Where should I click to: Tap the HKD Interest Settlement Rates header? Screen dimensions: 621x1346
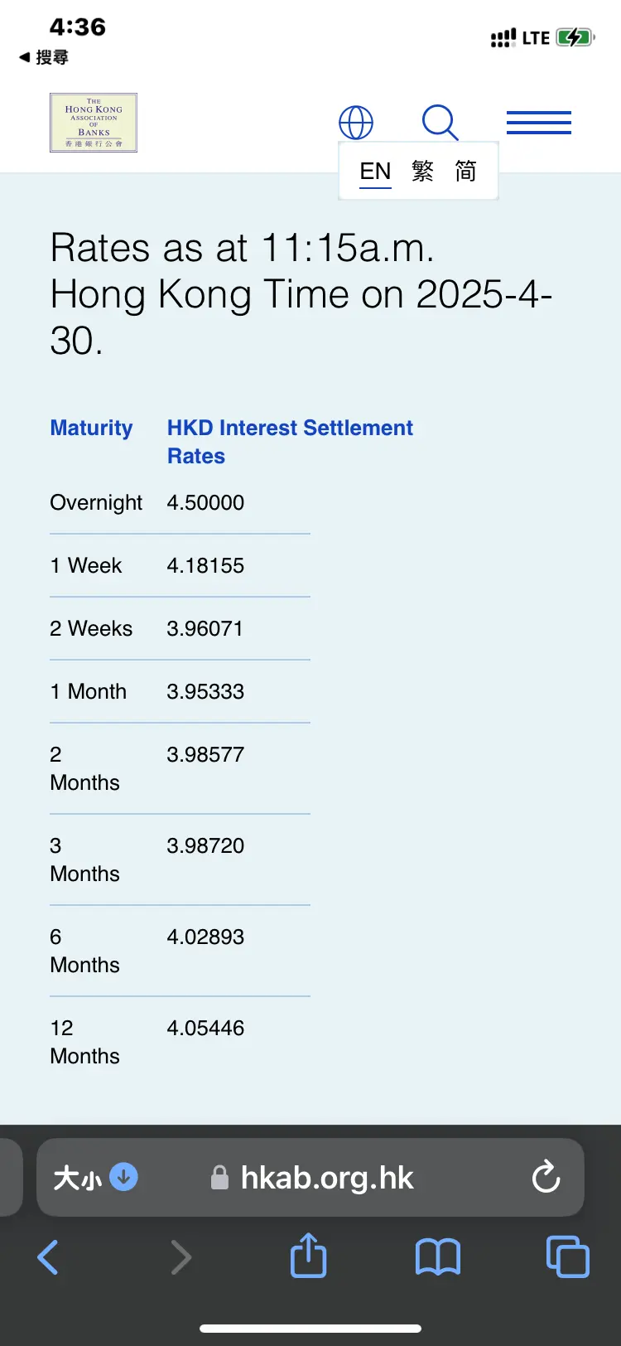point(290,442)
